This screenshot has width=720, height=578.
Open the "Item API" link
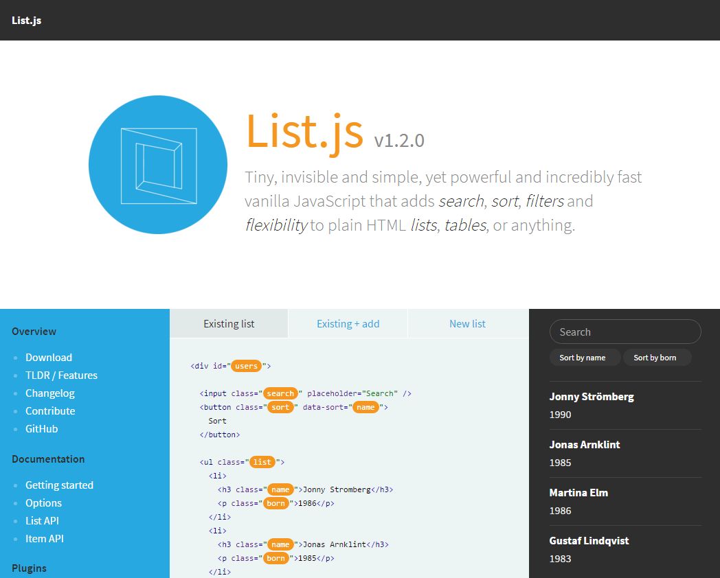[x=45, y=538]
